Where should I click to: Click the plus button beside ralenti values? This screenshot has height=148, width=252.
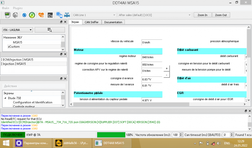(167, 68)
